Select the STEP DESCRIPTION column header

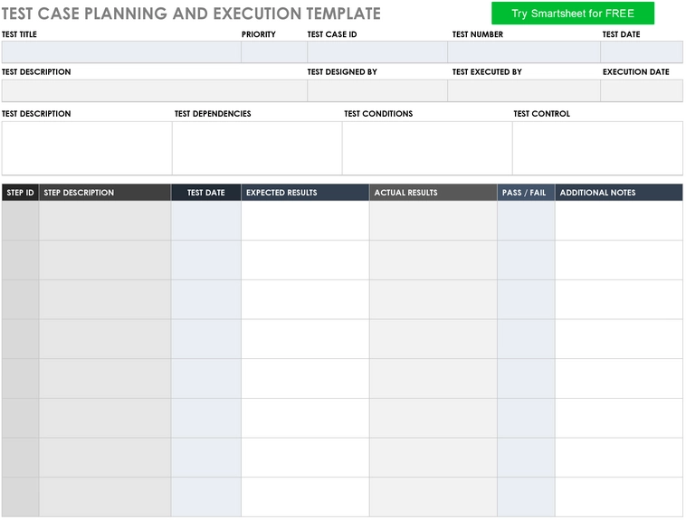pyautogui.click(x=105, y=193)
